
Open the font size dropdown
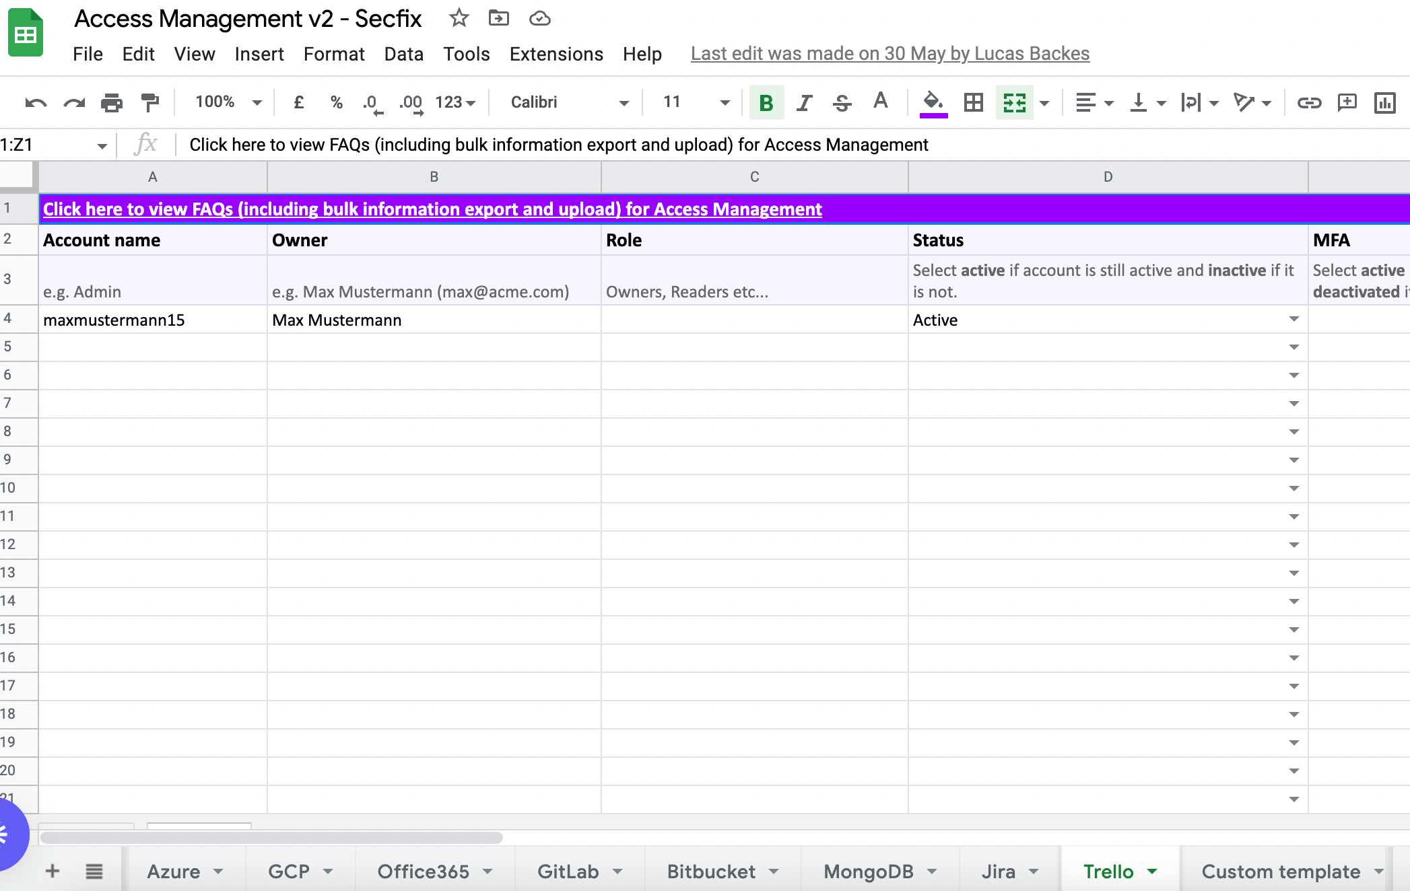point(696,102)
